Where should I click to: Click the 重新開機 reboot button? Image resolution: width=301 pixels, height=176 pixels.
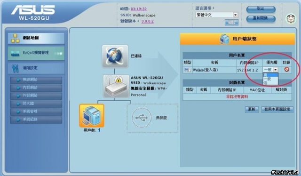click(x=261, y=18)
